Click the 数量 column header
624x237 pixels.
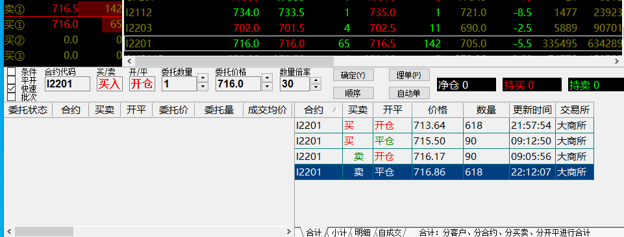[486, 110]
